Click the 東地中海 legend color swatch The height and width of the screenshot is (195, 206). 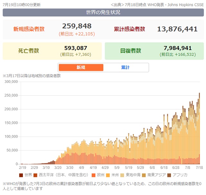[x=122, y=175]
